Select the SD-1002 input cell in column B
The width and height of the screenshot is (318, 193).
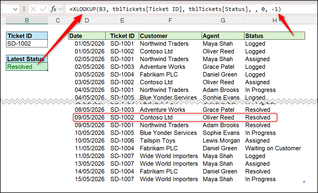27,44
